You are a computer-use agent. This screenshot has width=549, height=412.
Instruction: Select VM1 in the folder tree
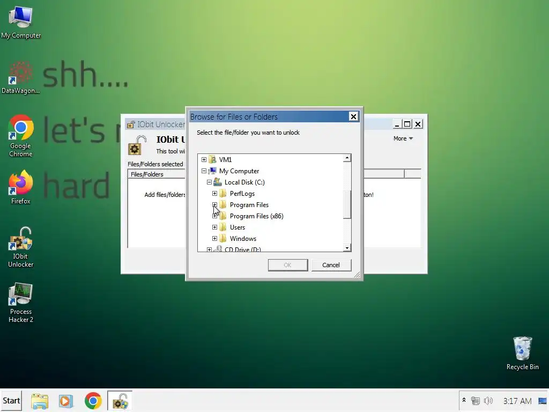[225, 160]
